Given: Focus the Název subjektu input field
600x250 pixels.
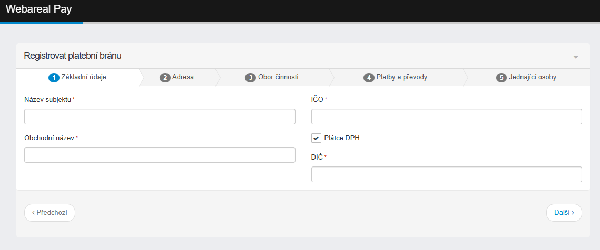Looking at the screenshot, I should [x=160, y=117].
